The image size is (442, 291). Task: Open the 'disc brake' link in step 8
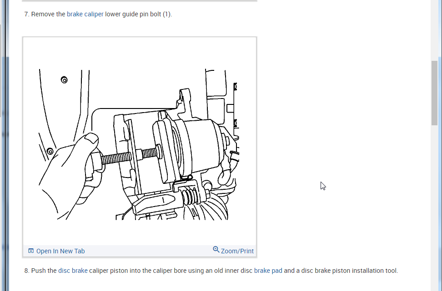point(73,271)
